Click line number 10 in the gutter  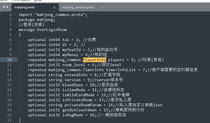(10, 60)
